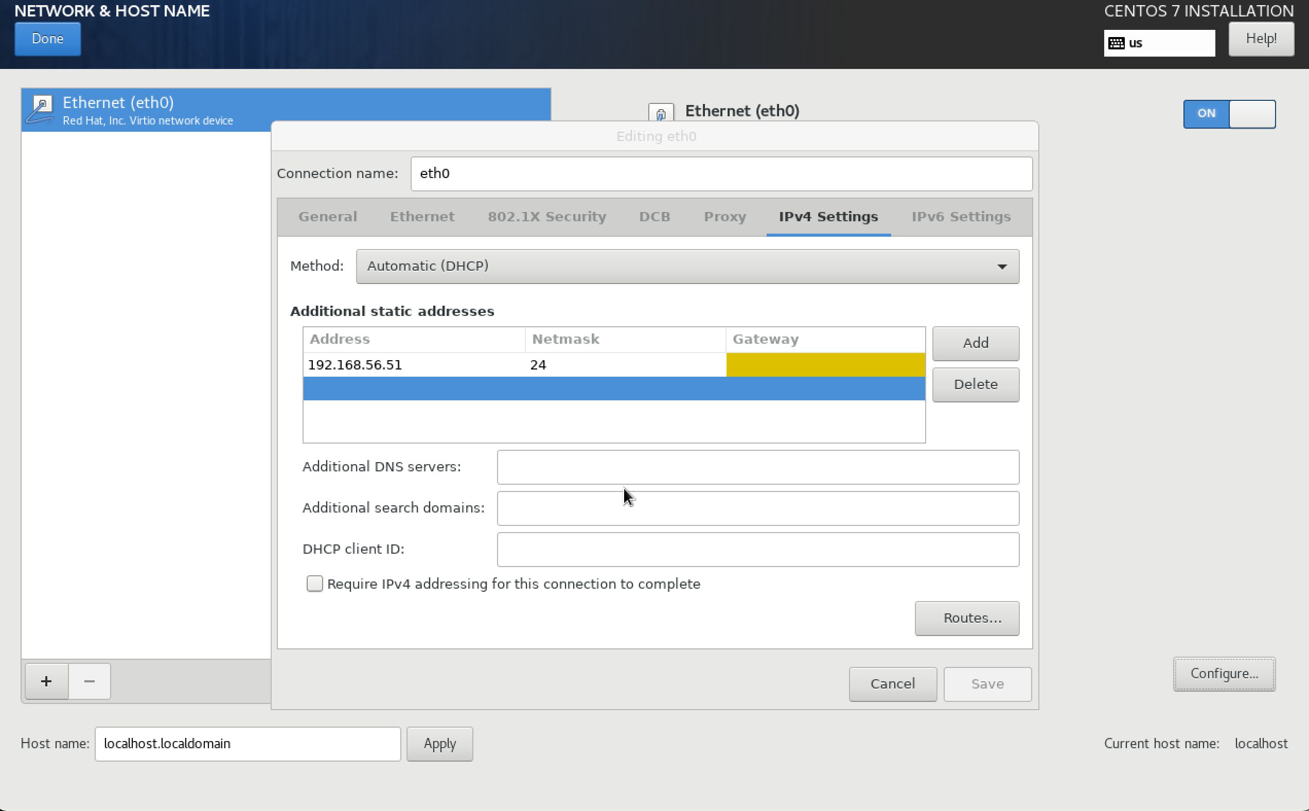Image resolution: width=1309 pixels, height=811 pixels.
Task: Select the us keyboard layout indicator
Action: (x=1159, y=43)
